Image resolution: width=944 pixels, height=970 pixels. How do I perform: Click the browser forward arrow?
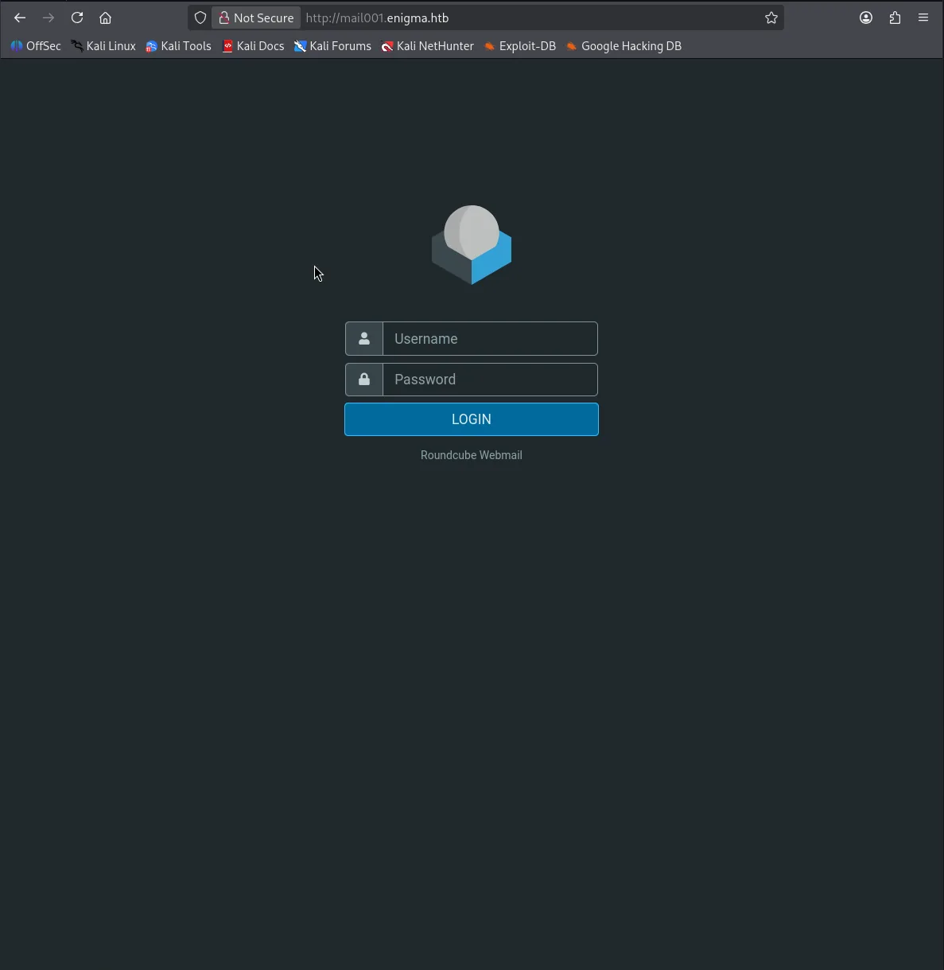click(x=49, y=18)
